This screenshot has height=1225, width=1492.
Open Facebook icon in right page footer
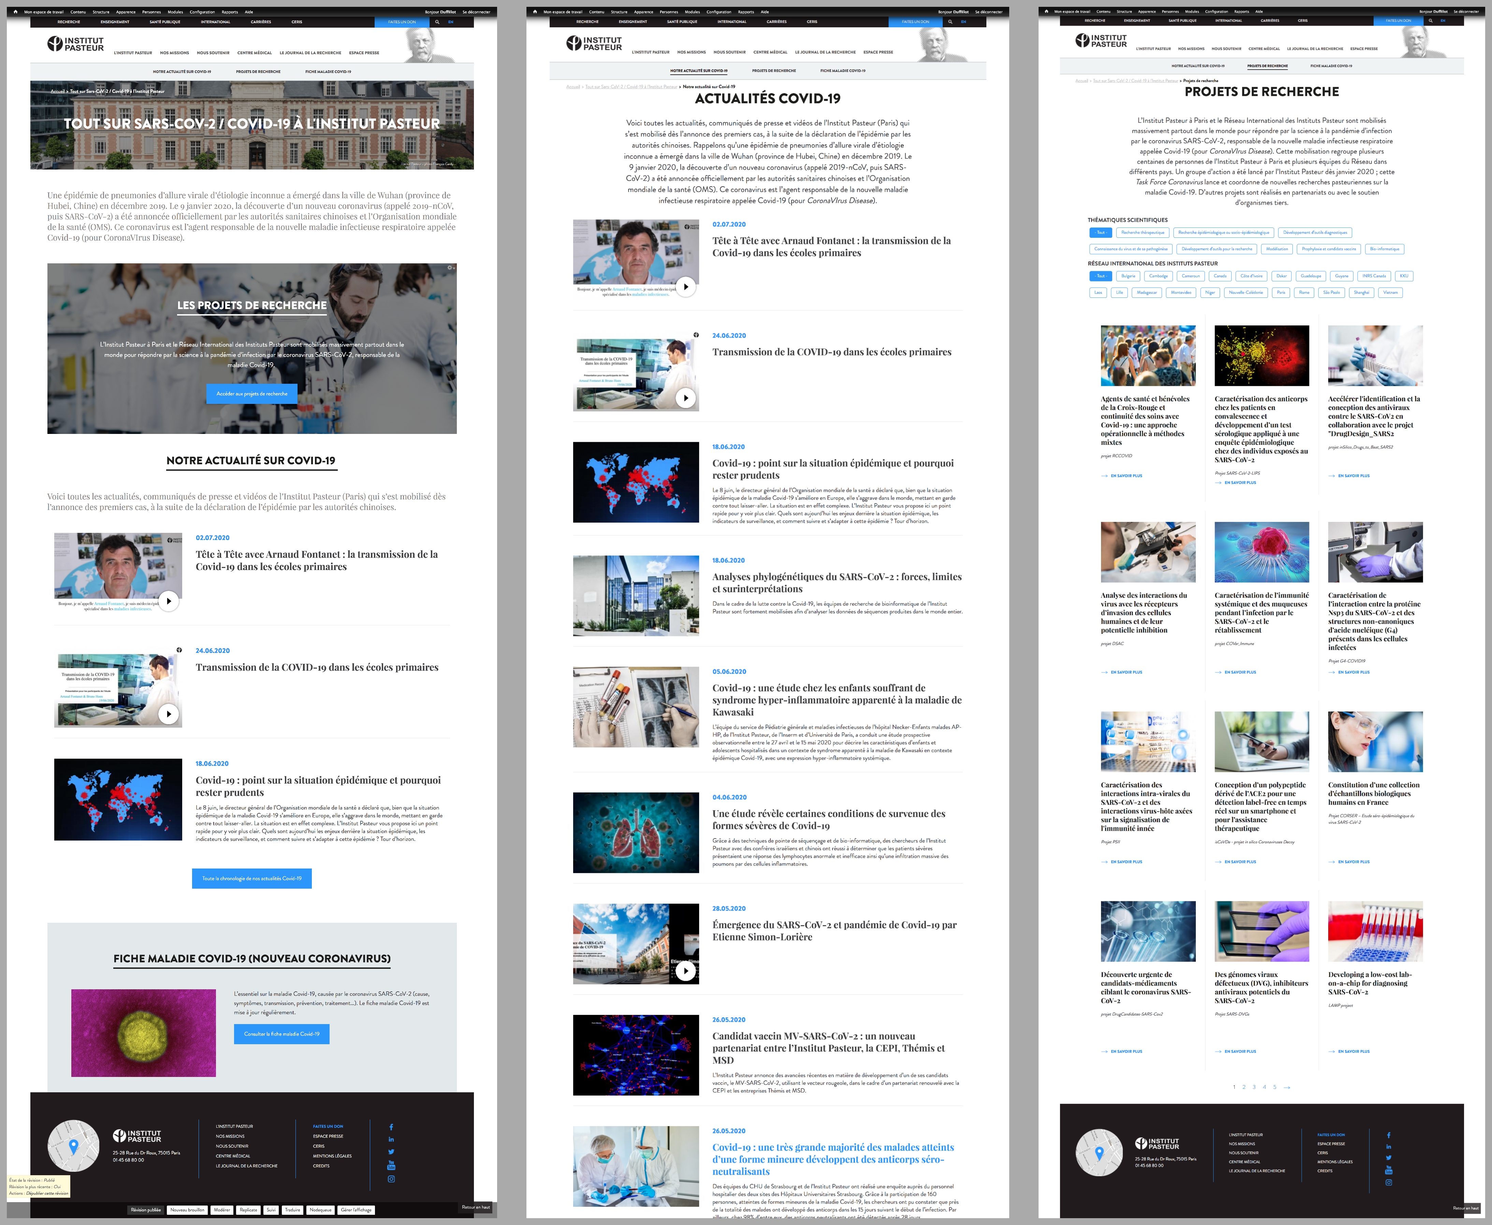1388,1135
